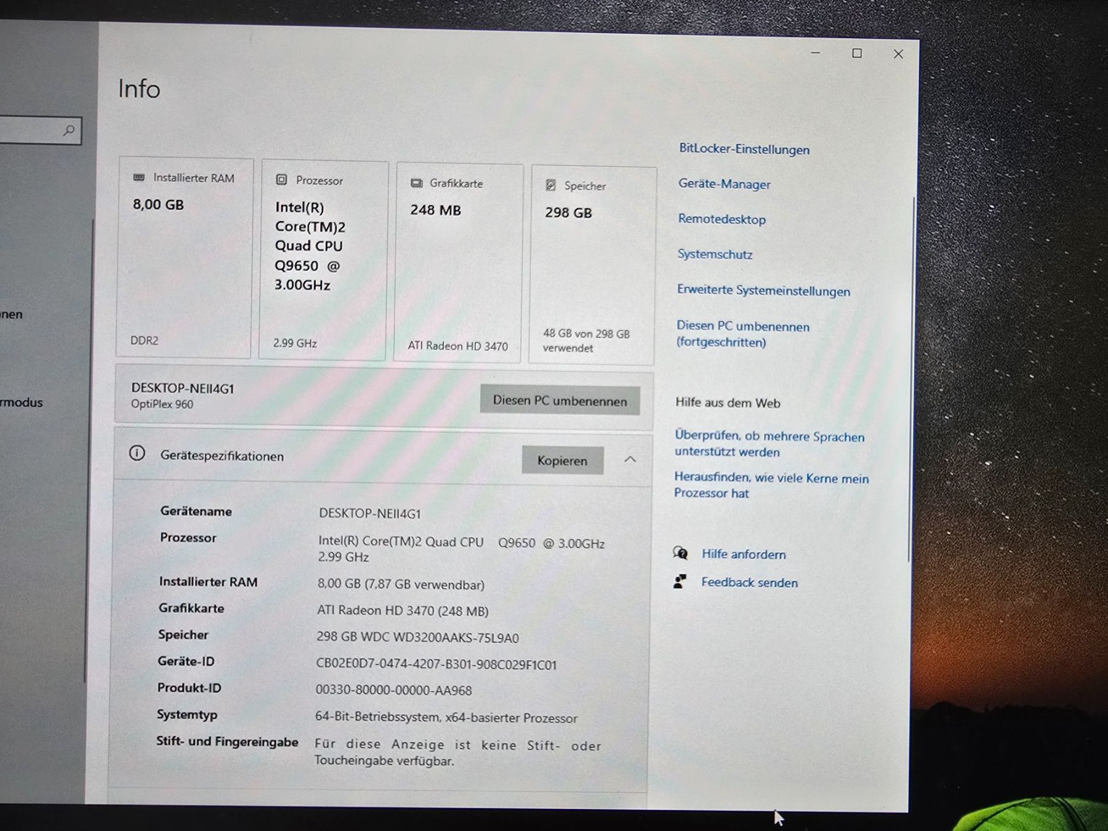The width and height of the screenshot is (1108, 831).
Task: Click the processor icon in Prozessor card
Action: tap(281, 180)
